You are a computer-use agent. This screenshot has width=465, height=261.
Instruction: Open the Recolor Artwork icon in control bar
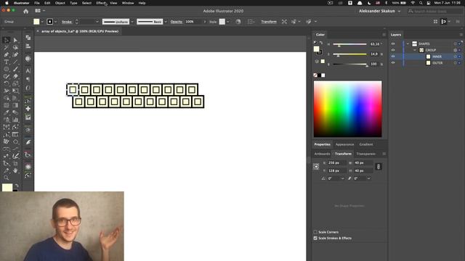pyautogui.click(x=238, y=22)
